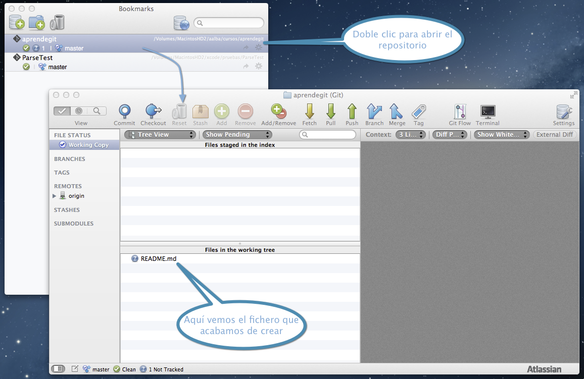Click the file search field
The height and width of the screenshot is (379, 584).
point(330,135)
